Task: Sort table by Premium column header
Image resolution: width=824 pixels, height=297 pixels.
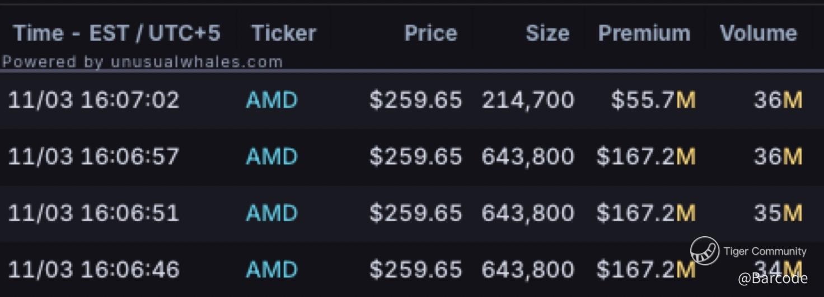Action: pos(644,33)
